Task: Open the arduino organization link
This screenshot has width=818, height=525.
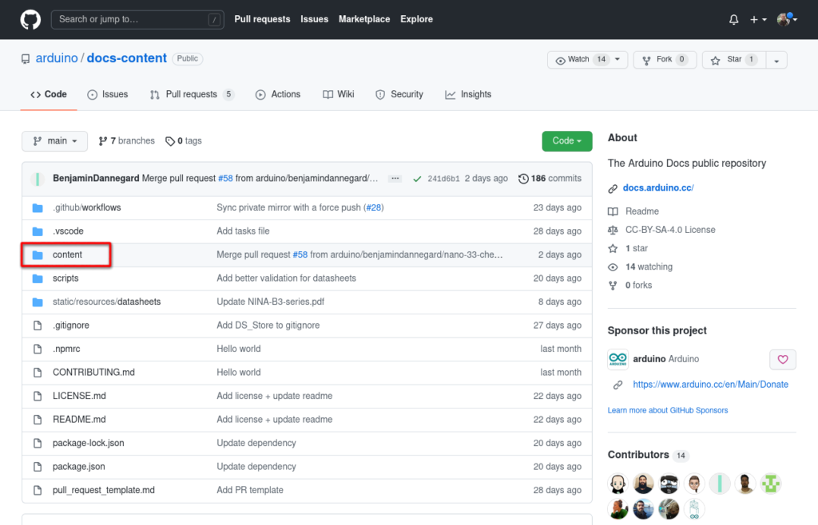Action: point(57,58)
